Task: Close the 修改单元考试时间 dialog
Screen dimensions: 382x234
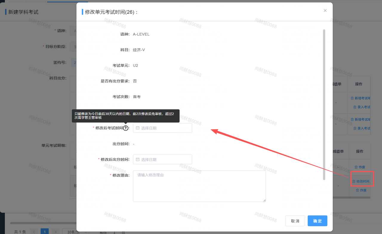Action: [325, 11]
